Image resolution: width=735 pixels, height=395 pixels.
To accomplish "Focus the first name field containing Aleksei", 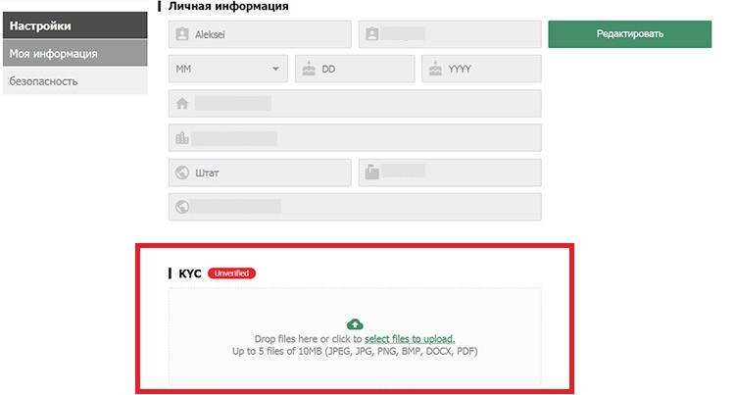I will [x=260, y=34].
